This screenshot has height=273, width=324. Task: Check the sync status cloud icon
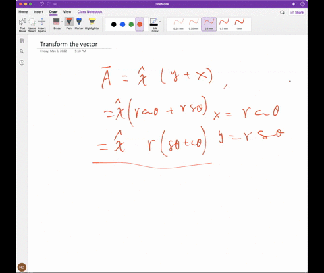282,12
